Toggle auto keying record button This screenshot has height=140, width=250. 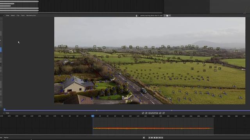pyautogui.click(x=144, y=138)
